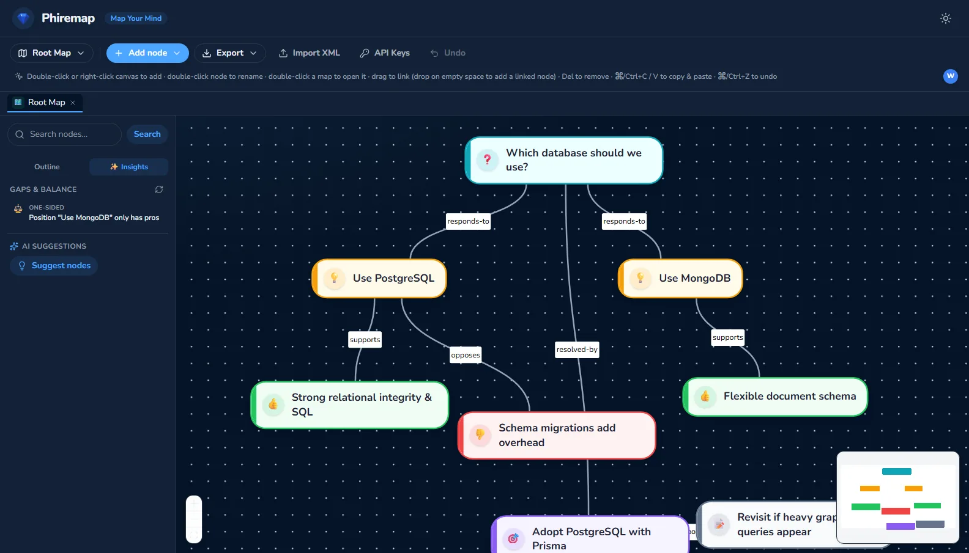Select "Strong relational integrity & SQL" node

click(x=350, y=405)
